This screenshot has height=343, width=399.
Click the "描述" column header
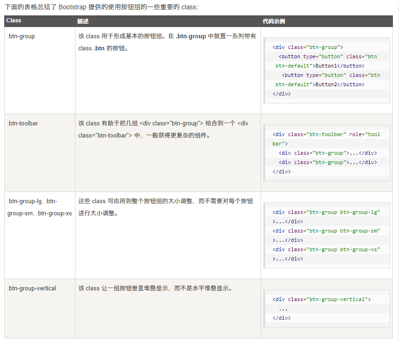coord(83,21)
